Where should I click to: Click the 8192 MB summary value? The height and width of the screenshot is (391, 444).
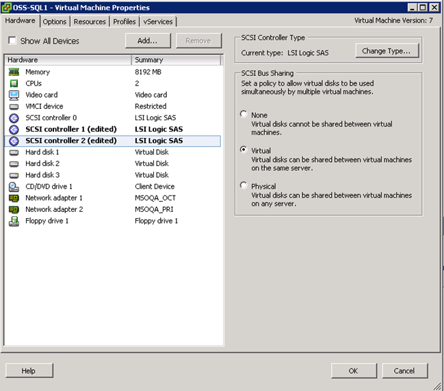pyautogui.click(x=148, y=72)
